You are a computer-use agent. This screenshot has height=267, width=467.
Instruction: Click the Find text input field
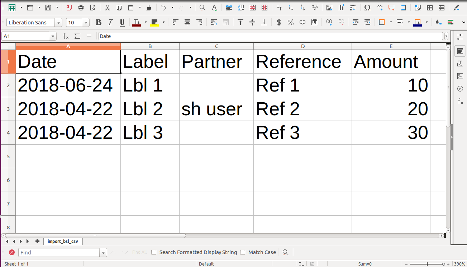click(59, 253)
